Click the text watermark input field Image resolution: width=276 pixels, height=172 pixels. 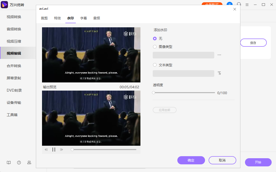point(183,73)
